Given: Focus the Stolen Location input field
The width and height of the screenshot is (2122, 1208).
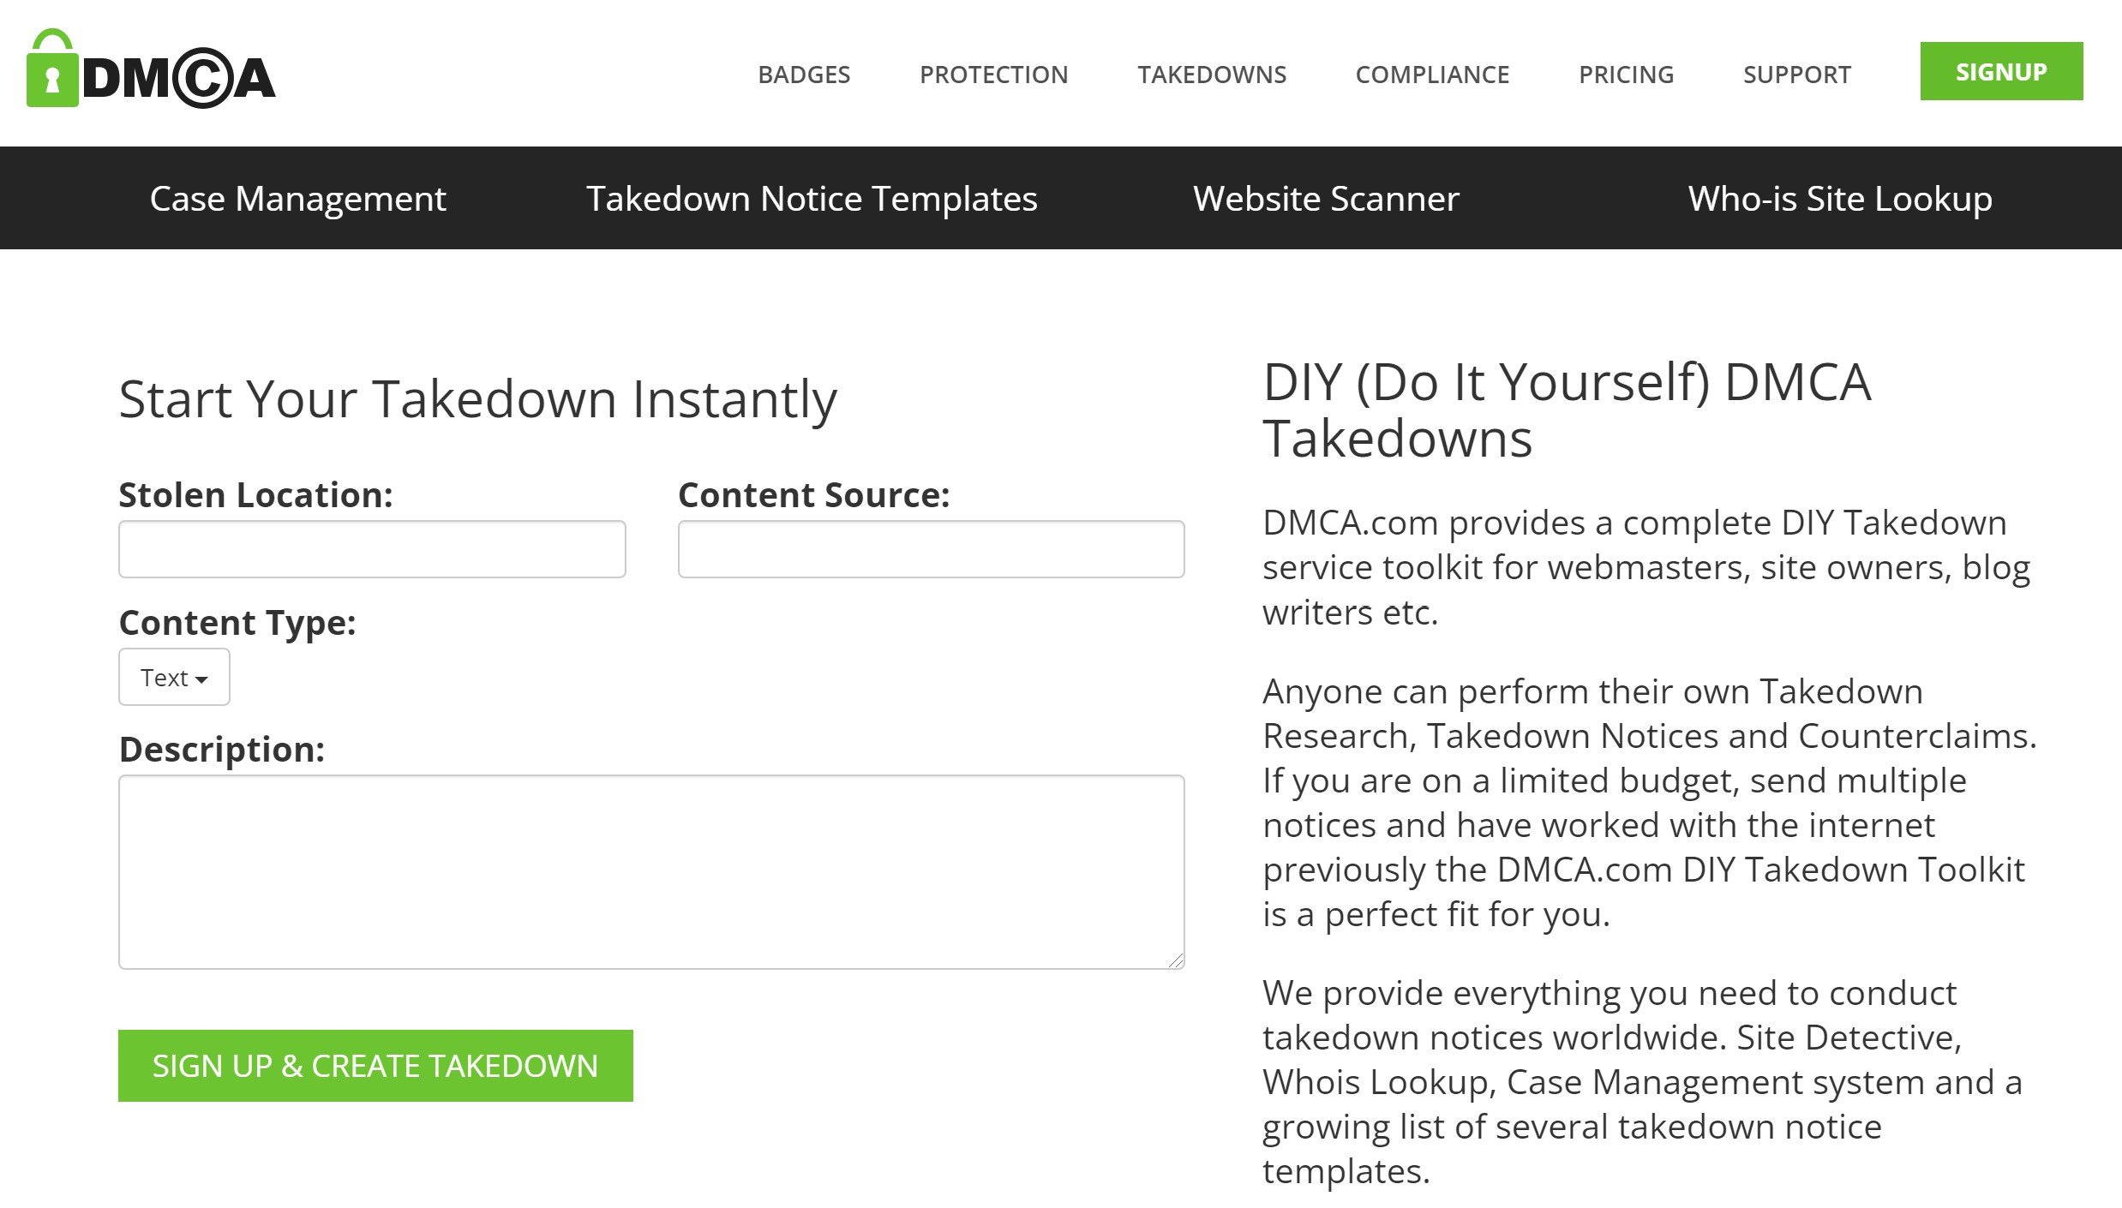Looking at the screenshot, I should pyautogui.click(x=372, y=549).
